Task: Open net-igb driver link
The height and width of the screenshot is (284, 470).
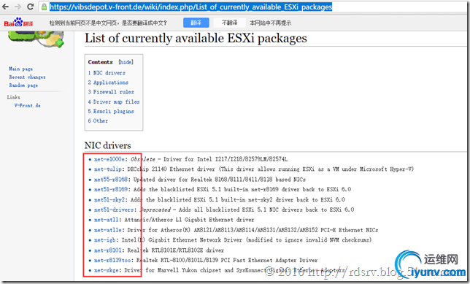Action: pos(105,240)
